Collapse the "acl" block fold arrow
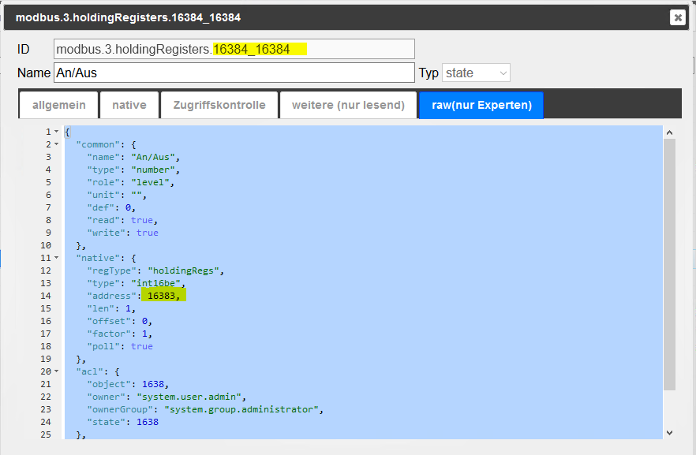Screen dimensions: 696x455 57,371
